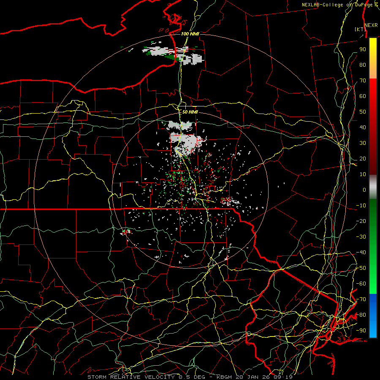Click the 09:19 timestamp
The image size is (380, 380).
click(x=284, y=377)
